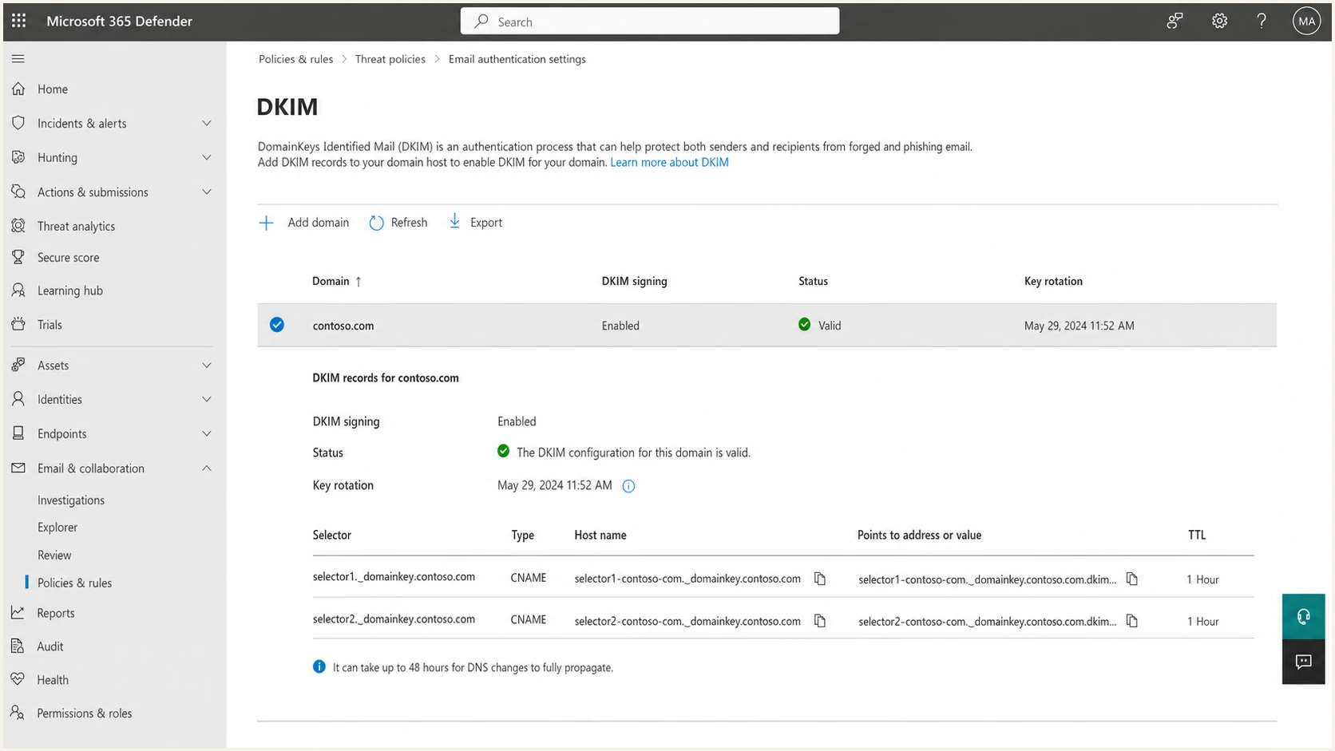Click DKIM signing column header
This screenshot has width=1335, height=751.
tap(634, 281)
